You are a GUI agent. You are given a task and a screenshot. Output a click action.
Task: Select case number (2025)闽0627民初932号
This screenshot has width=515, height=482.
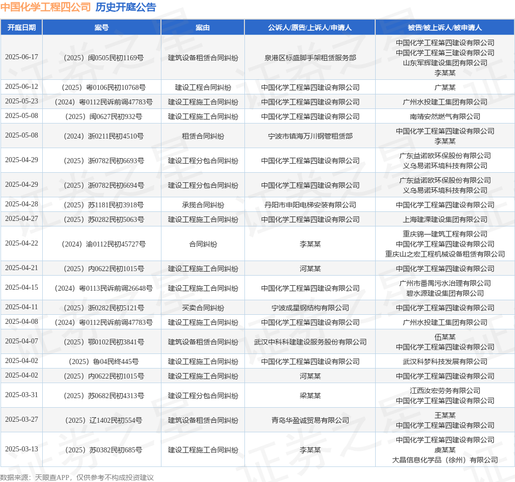104,116
